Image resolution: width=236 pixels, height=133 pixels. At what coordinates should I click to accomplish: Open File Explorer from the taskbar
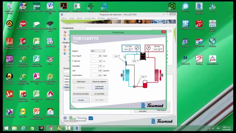click(14, 128)
